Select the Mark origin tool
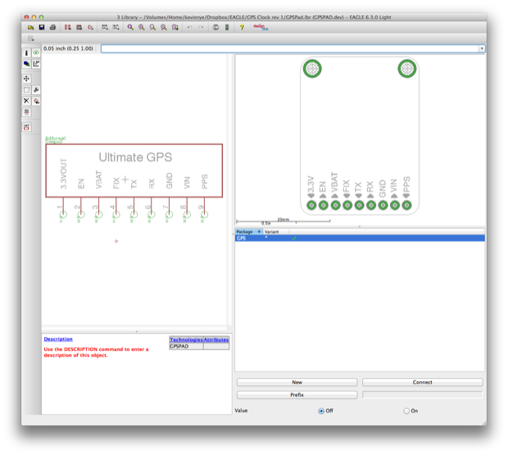 (36, 64)
